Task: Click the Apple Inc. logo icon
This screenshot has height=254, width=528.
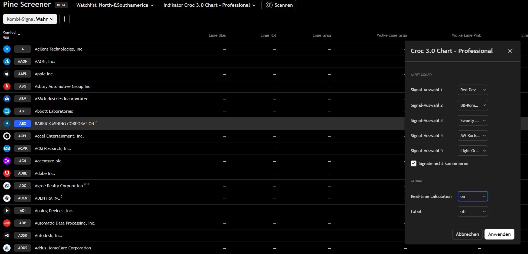Action: 7,74
